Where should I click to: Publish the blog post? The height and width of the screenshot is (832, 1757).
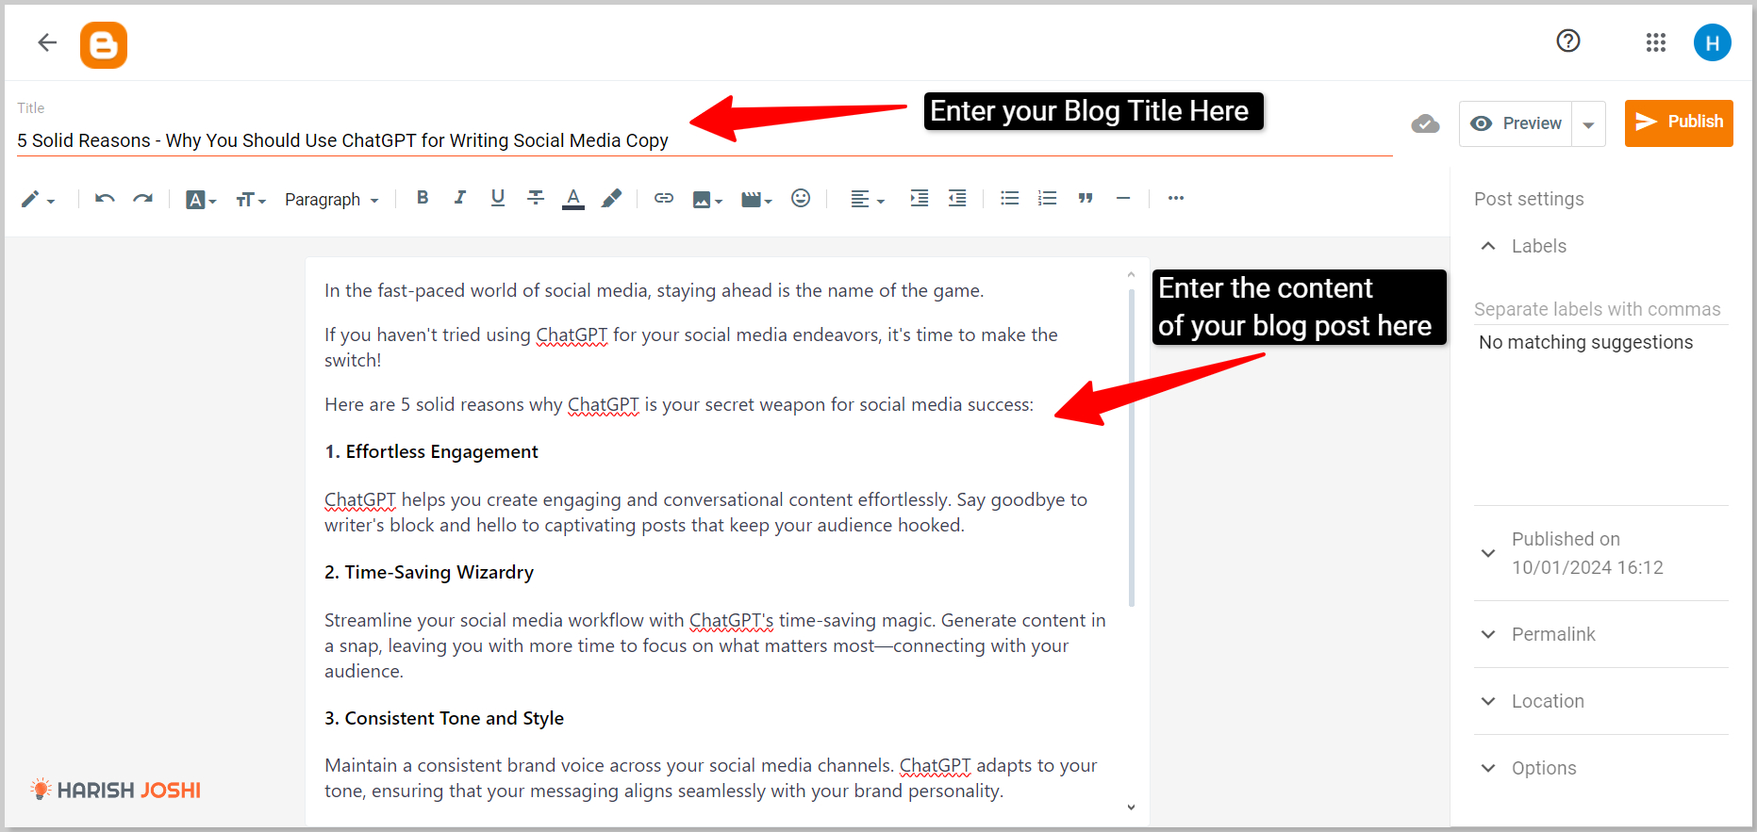click(1679, 122)
